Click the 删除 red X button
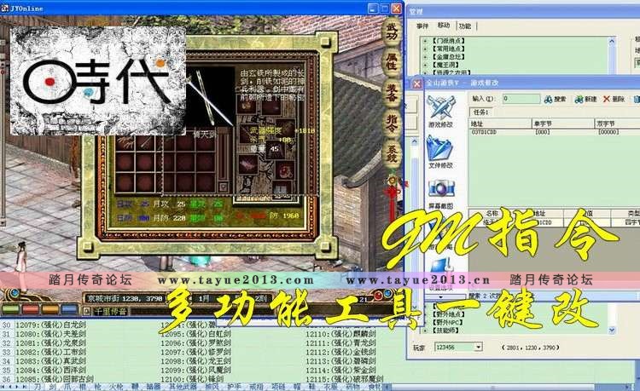This screenshot has width=640, height=391. [614, 99]
